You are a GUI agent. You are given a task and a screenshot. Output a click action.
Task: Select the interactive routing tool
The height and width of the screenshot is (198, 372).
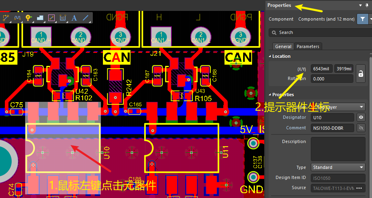[x=6, y=18]
